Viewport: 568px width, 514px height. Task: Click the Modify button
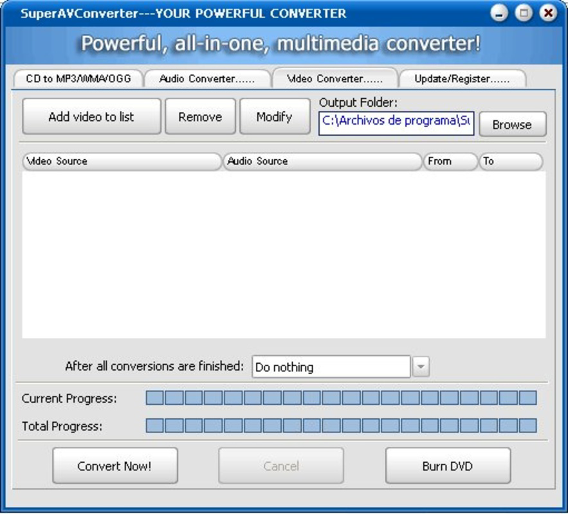[x=275, y=116]
